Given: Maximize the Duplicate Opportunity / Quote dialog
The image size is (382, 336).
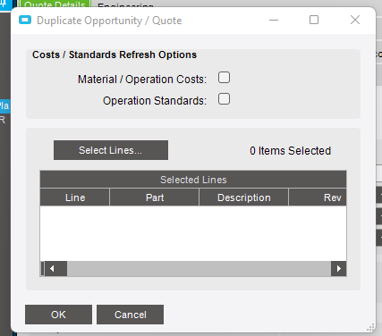Looking at the screenshot, I should [x=314, y=20].
